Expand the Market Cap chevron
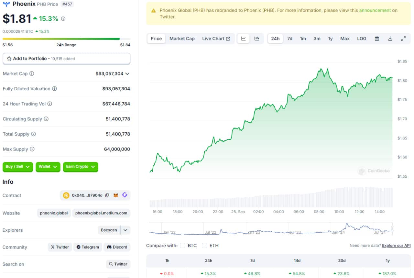The image size is (414, 278). click(127, 74)
